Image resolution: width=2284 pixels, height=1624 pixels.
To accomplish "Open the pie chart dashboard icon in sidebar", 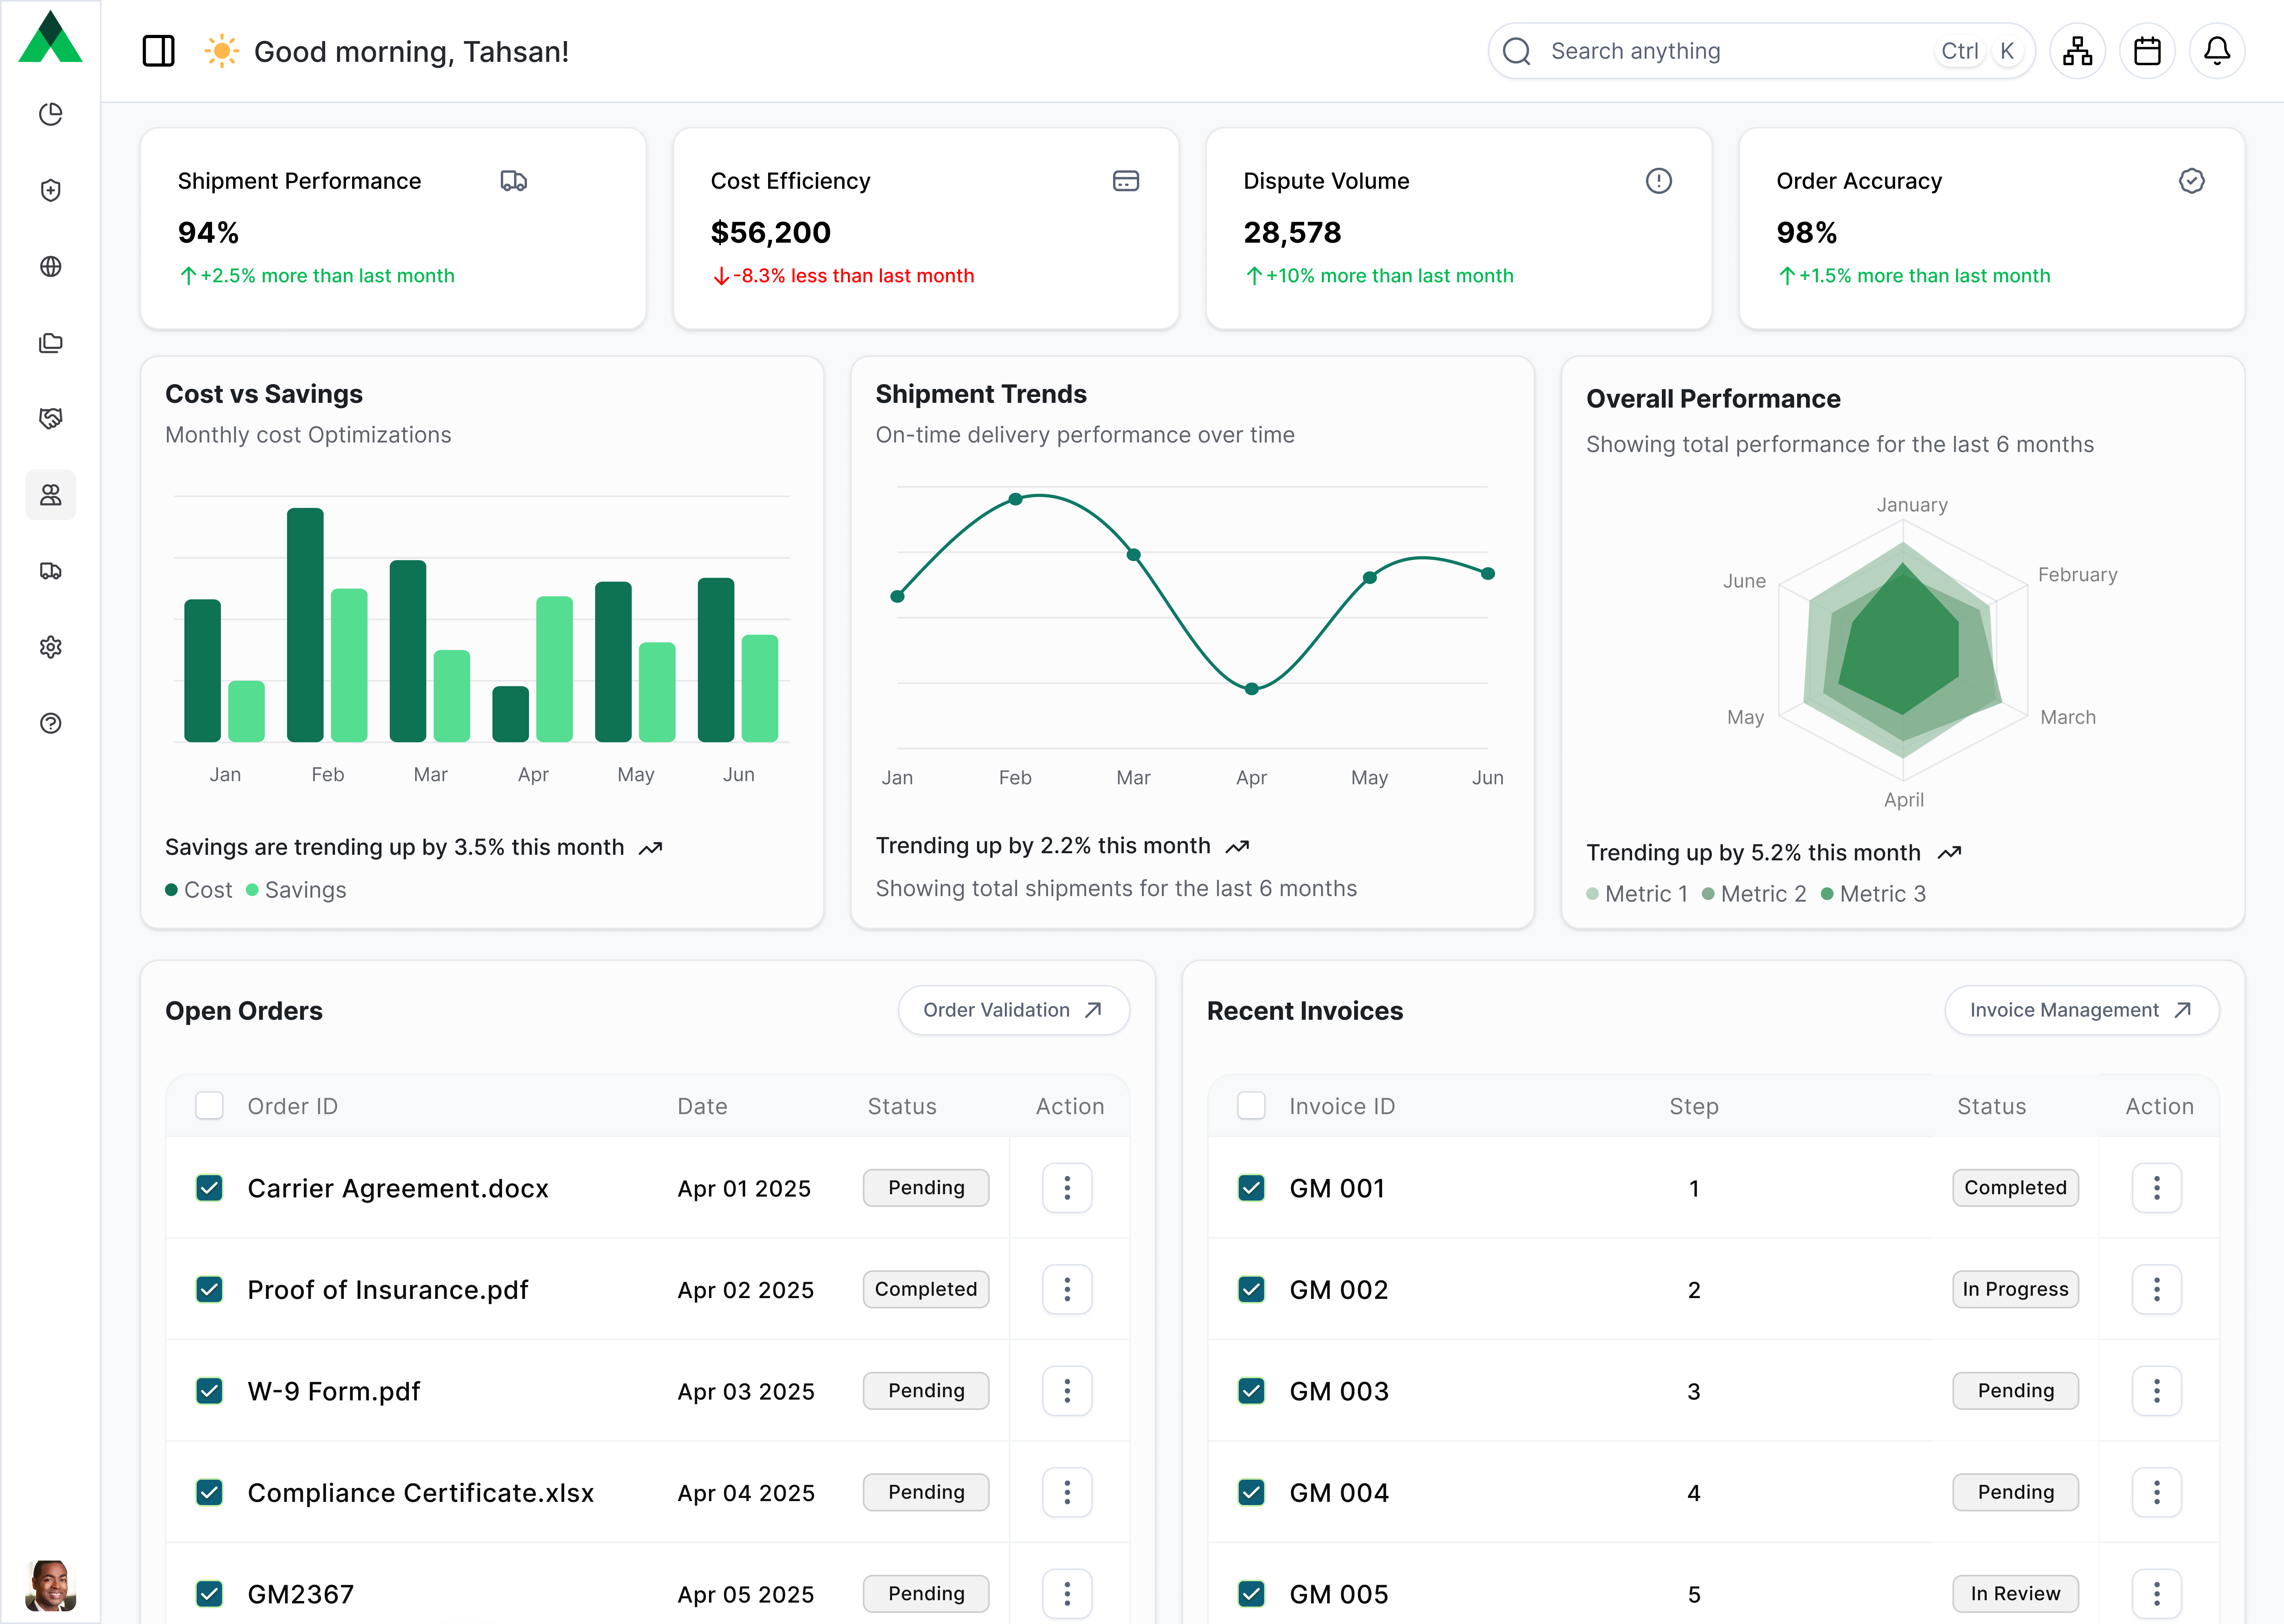I will click(x=51, y=114).
